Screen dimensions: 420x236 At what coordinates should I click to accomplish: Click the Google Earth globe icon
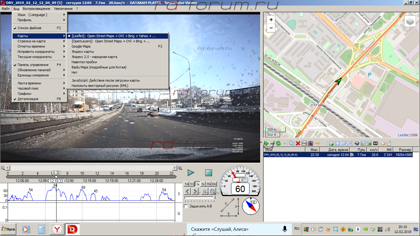[x=357, y=143]
